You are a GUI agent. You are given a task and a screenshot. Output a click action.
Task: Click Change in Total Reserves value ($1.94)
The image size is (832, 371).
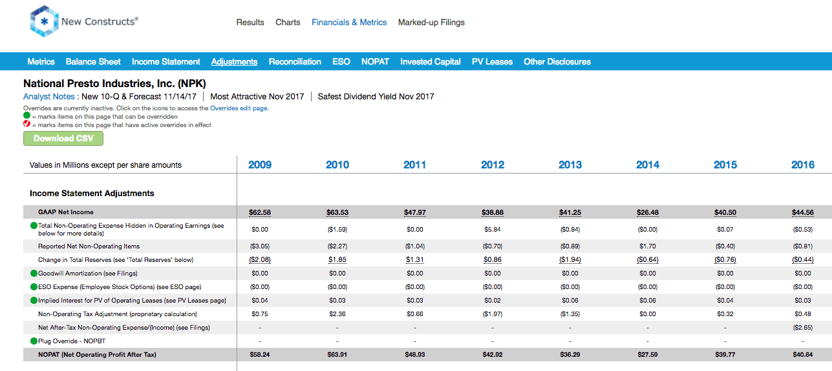570,260
